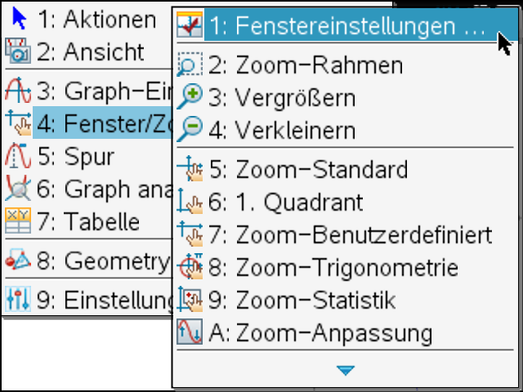Select Zoom-Standard from submenu

pyautogui.click(x=320, y=170)
